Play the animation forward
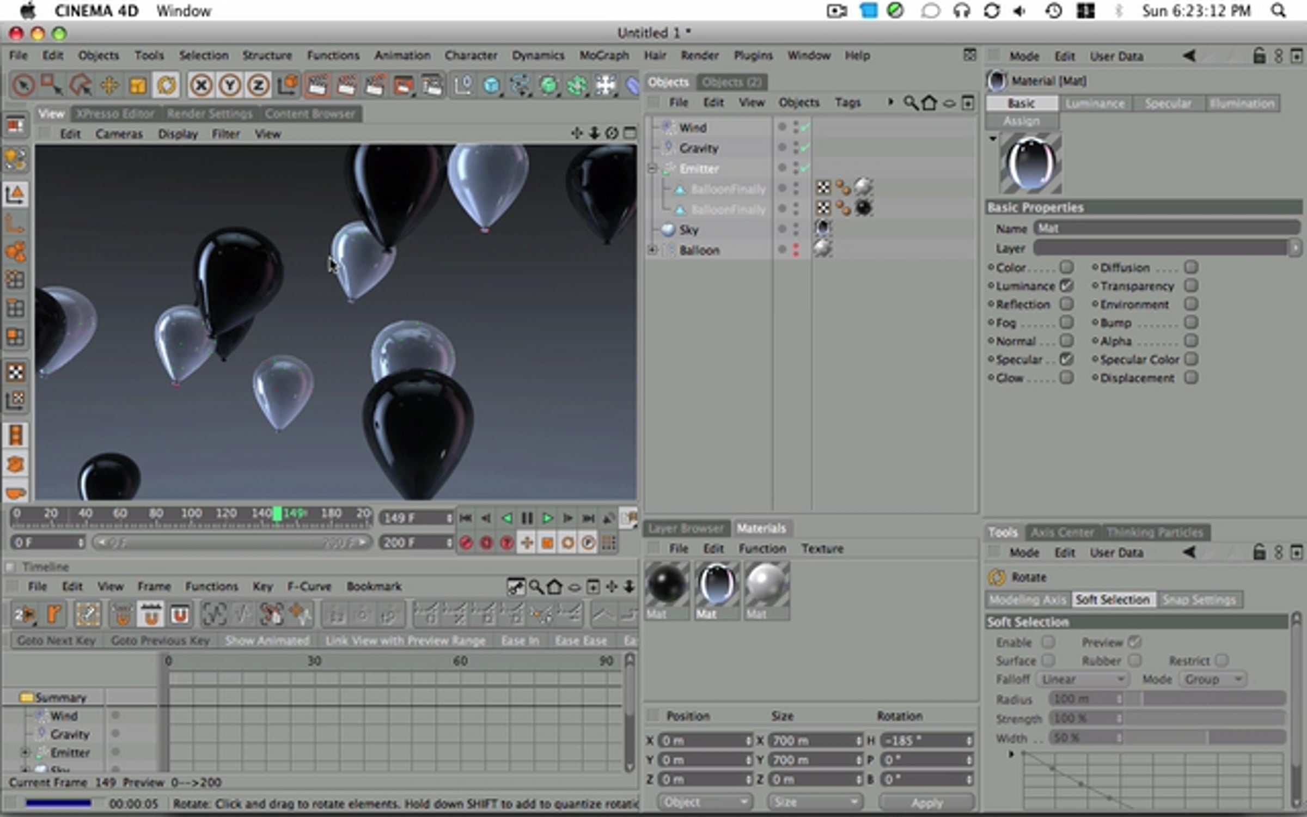The height and width of the screenshot is (817, 1307). 547,518
